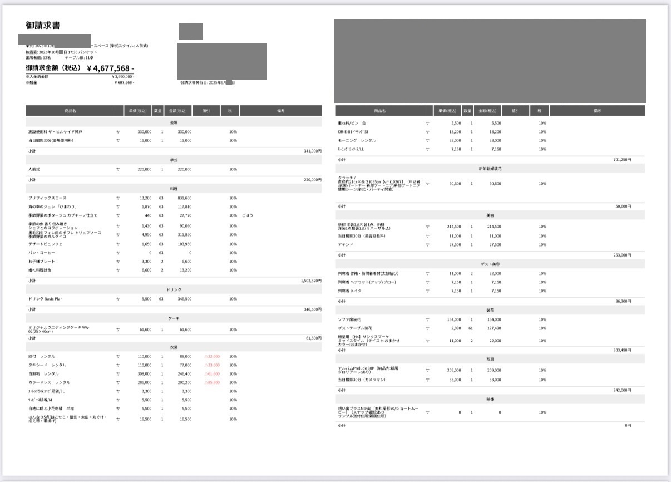The image size is (671, 482).
Task: Select the プリフィックスコース menu item
Action: pyautogui.click(x=49, y=198)
